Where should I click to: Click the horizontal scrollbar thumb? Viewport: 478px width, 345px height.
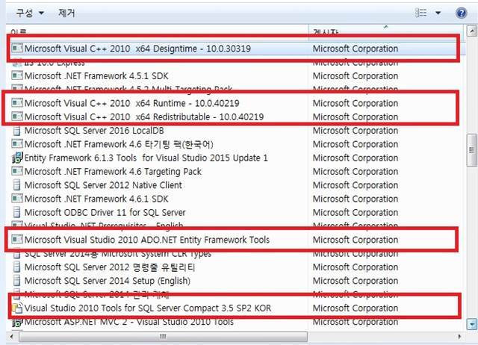tap(163, 337)
